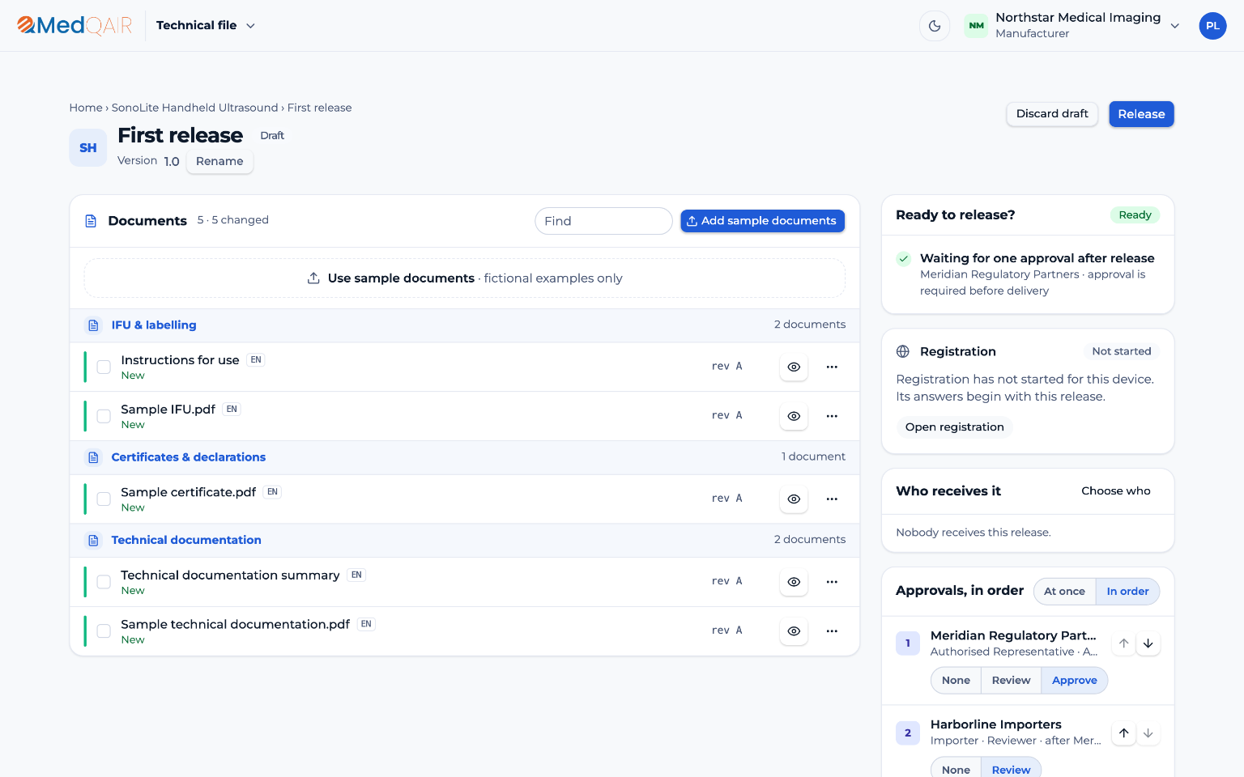Image resolution: width=1244 pixels, height=777 pixels.
Task: Open more options for Sample technical documentation.pdf
Action: [x=832, y=631]
